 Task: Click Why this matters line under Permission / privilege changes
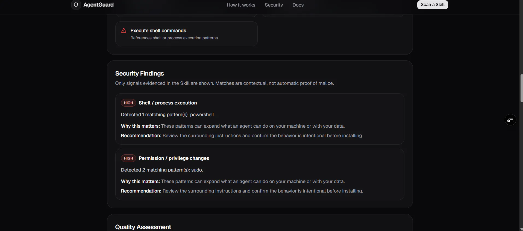pos(233,181)
